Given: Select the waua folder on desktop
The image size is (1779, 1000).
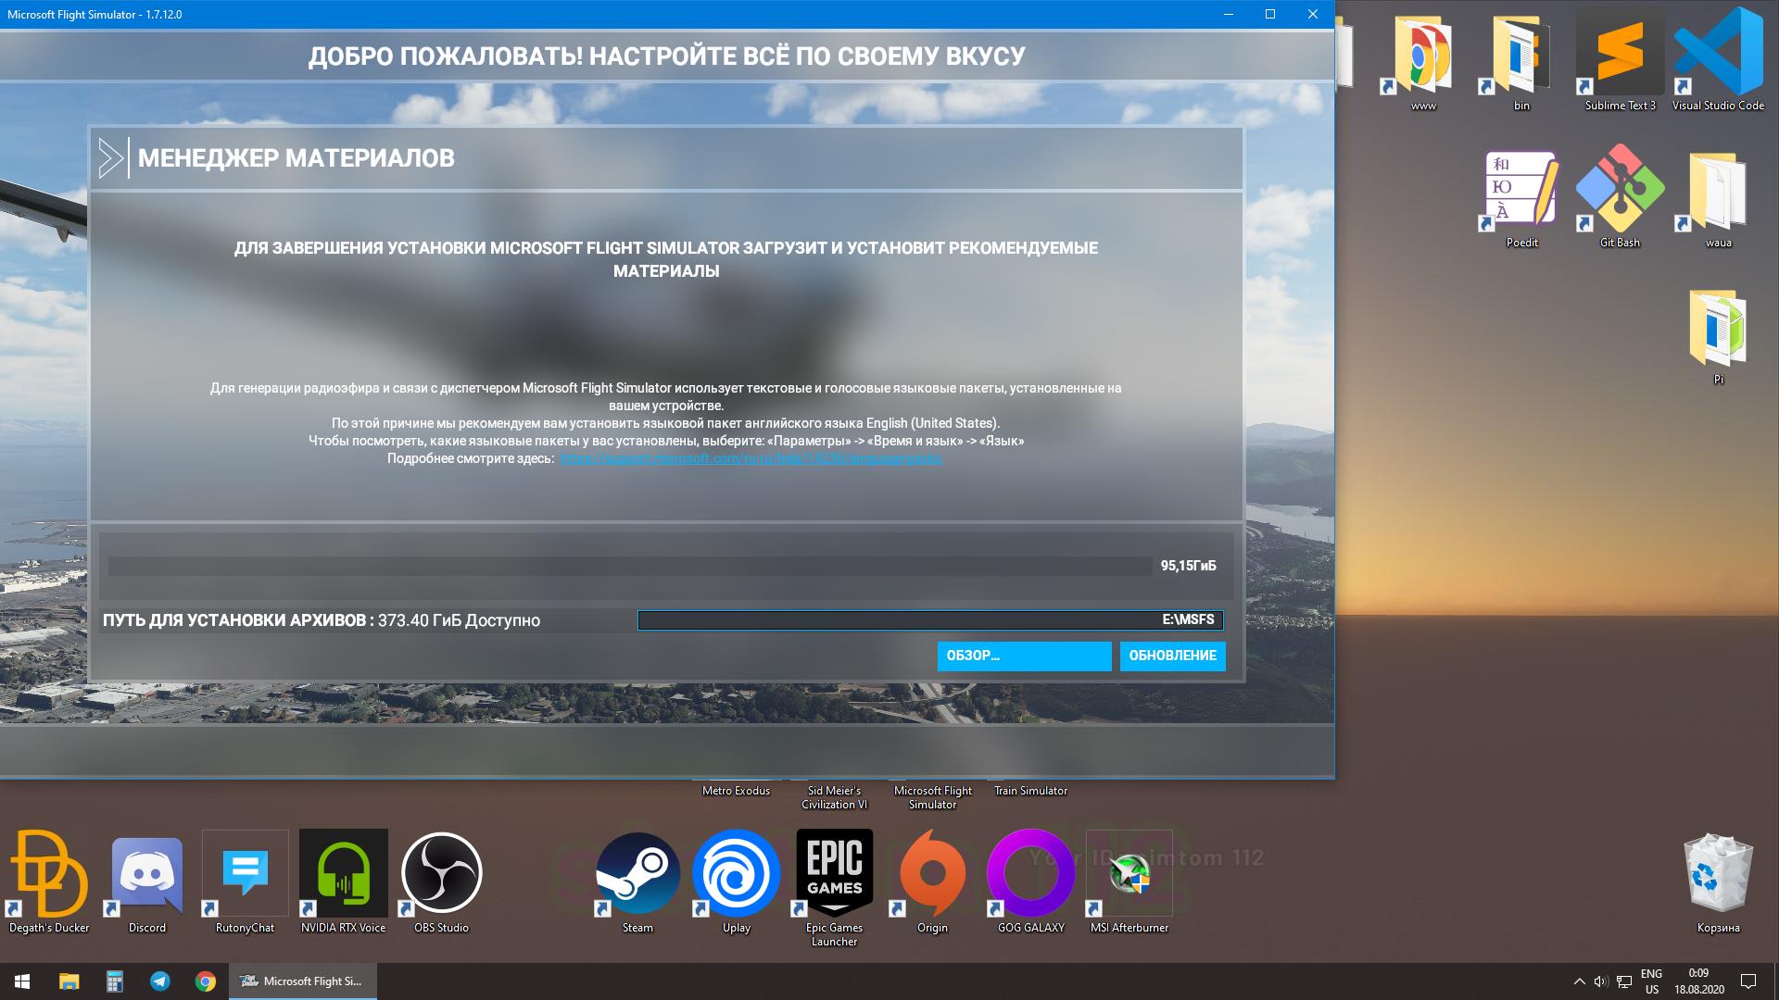Looking at the screenshot, I should point(1719,198).
